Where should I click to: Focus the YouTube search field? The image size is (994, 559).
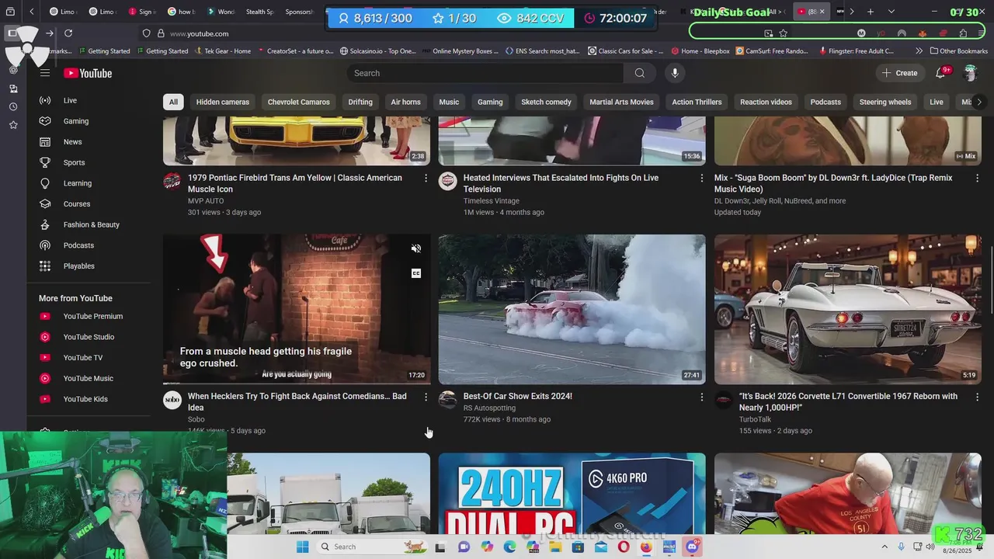tap(485, 73)
